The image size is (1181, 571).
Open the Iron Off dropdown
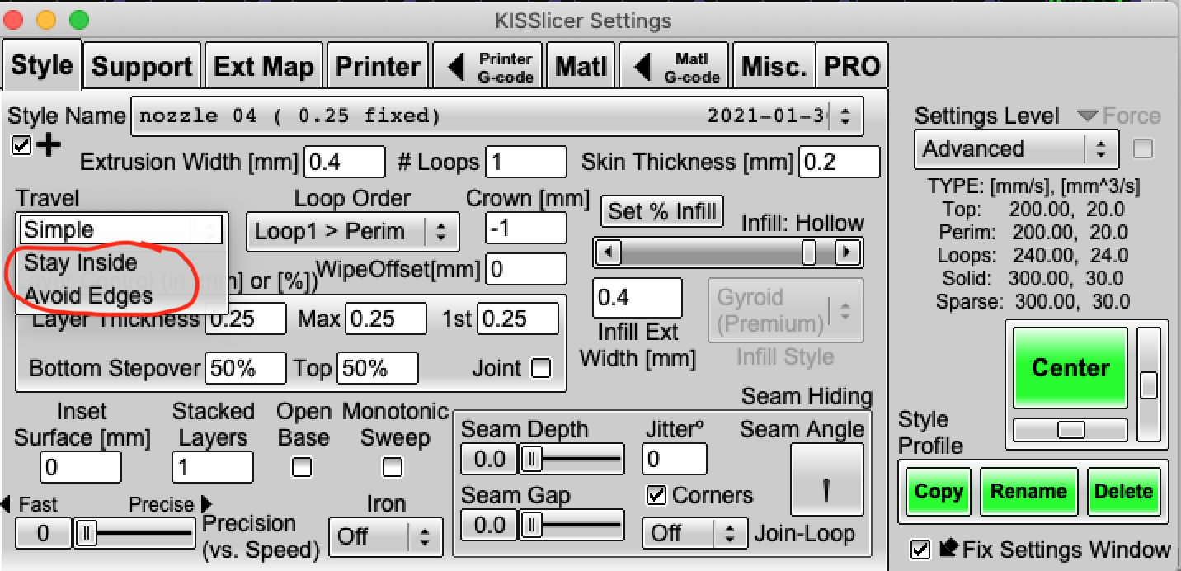coord(385,537)
